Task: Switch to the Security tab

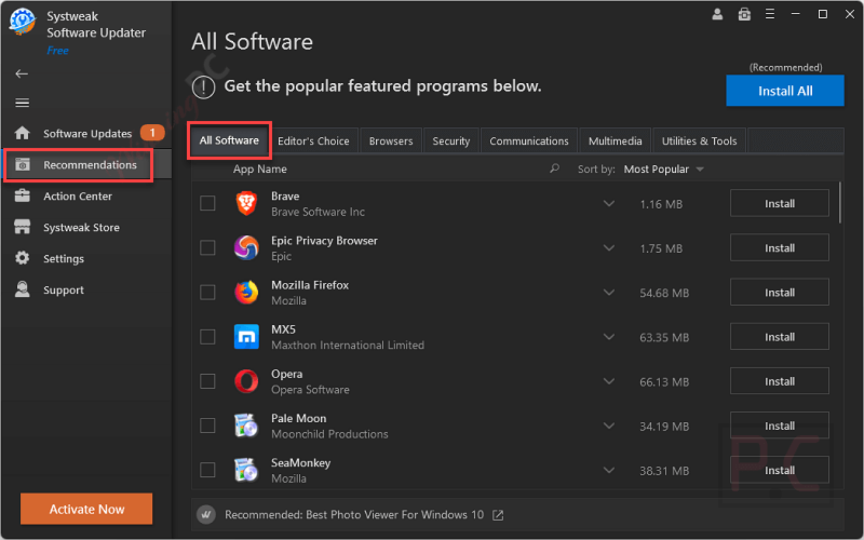Action: [x=451, y=141]
